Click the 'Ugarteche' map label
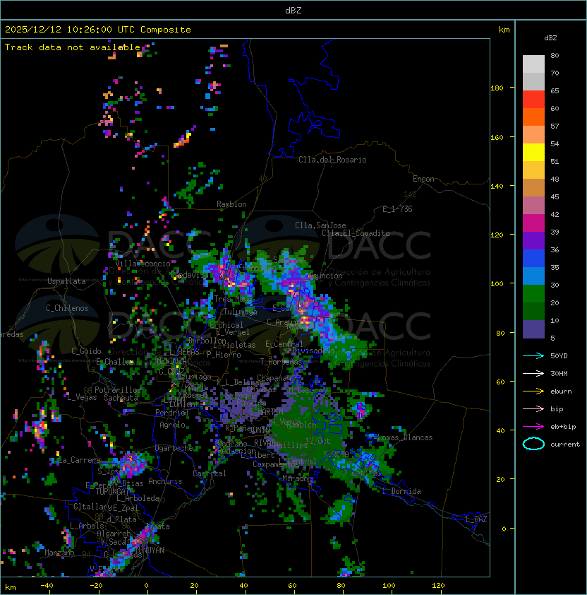Screen dimensions: 587x595 [x=174, y=449]
